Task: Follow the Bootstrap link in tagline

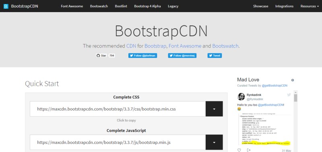Action: pyautogui.click(x=155, y=46)
